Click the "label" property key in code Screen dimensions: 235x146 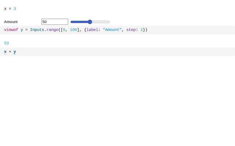click(92, 30)
